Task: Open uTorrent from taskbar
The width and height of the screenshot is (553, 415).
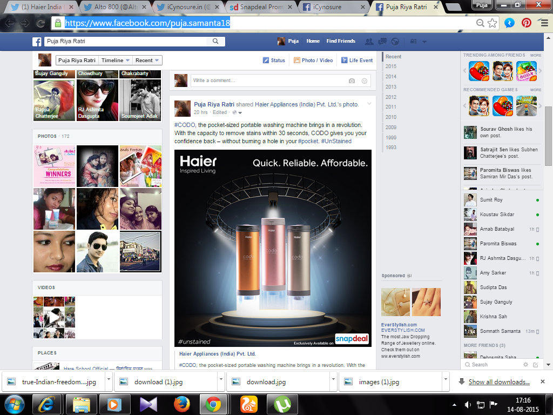Action: tap(282, 404)
